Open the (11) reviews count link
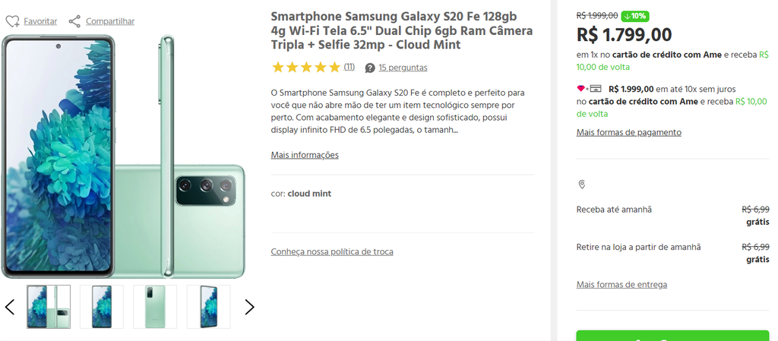778x341 pixels. pos(349,66)
